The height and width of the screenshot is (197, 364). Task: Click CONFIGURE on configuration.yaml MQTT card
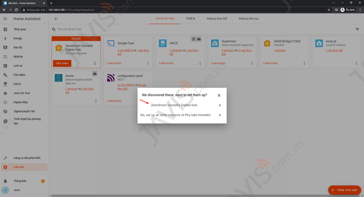[x=114, y=101]
